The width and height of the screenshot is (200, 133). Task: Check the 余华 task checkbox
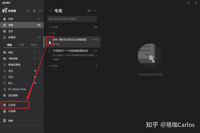coord(50,39)
